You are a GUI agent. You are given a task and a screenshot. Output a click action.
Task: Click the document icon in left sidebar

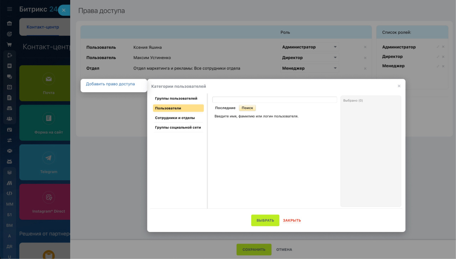point(10,98)
